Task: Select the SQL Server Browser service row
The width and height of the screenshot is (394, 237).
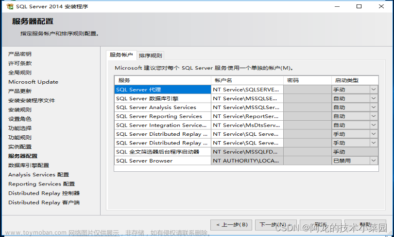Action: (163, 161)
